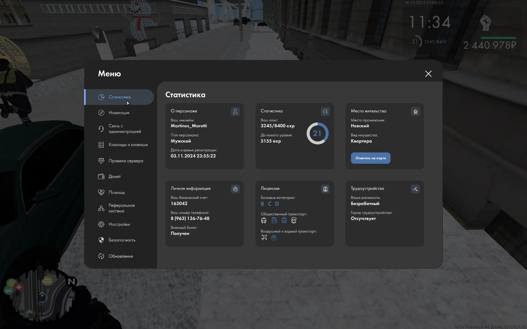
Task: Click the shield icon beside Безопасность
Action: (x=101, y=240)
